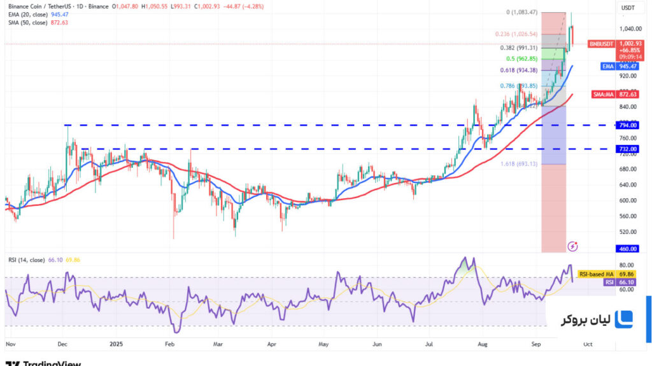The image size is (652, 366).
Task: Click the 0.5 (962.85) Fibonacci level label
Action: pyautogui.click(x=521, y=59)
